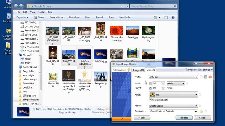The height and width of the screenshot is (126, 225).
Task: Open the Profile 640x480 dropdown
Action: point(173,77)
